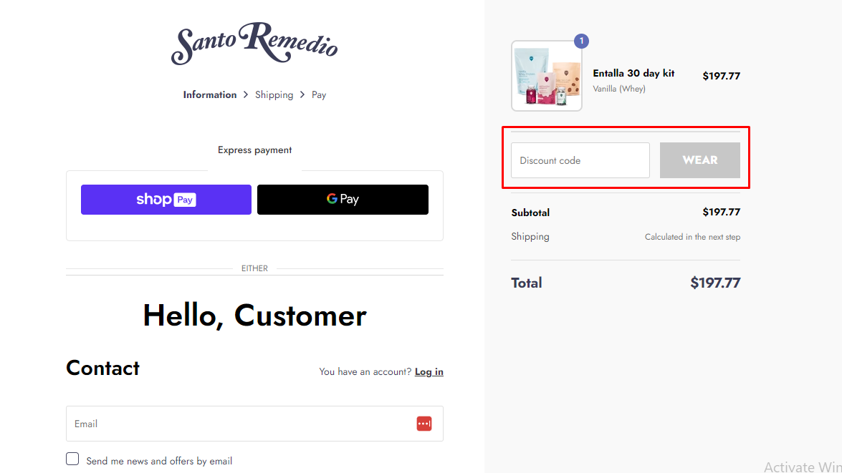842x473 pixels.
Task: Focus the Email input field
Action: pyautogui.click(x=254, y=424)
